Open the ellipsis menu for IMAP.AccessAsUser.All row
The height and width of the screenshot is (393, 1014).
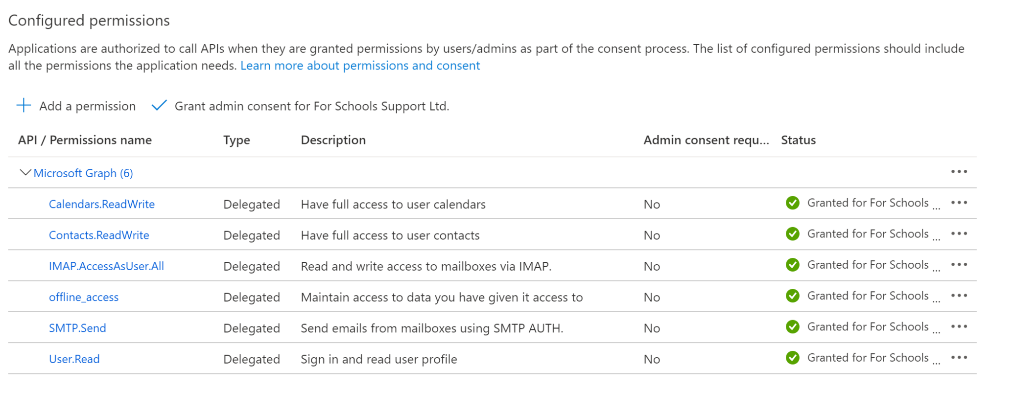[959, 265]
